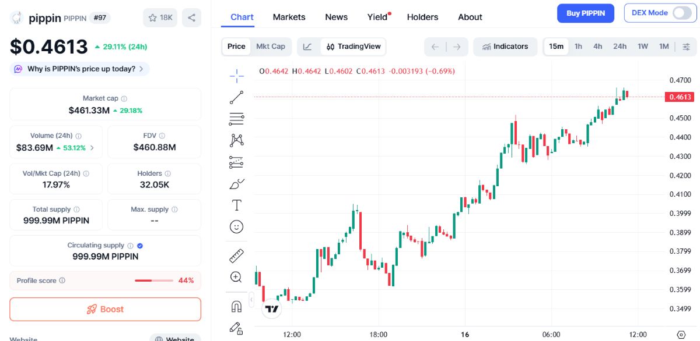Activate the ruler measure tool
Image resolution: width=700 pixels, height=341 pixels.
[x=236, y=255]
